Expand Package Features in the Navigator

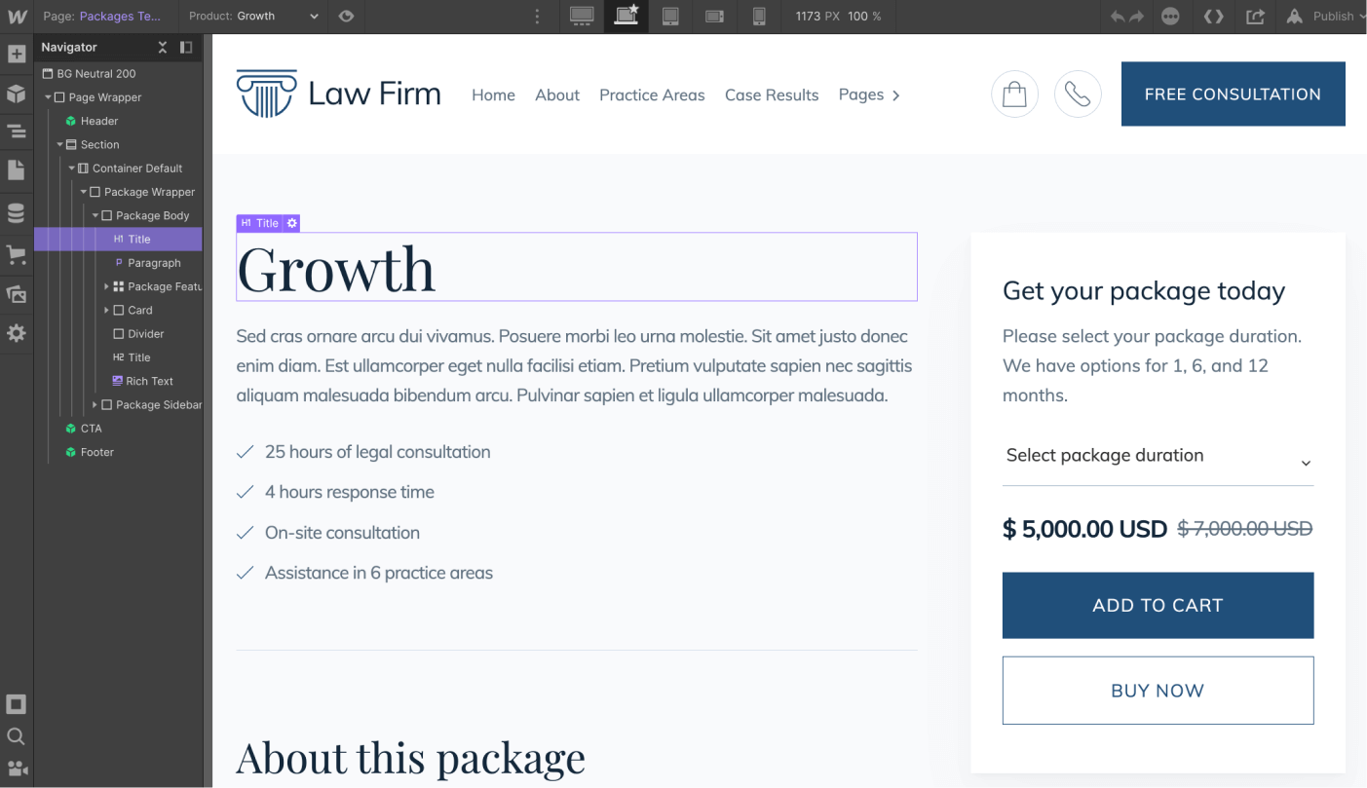pos(107,286)
